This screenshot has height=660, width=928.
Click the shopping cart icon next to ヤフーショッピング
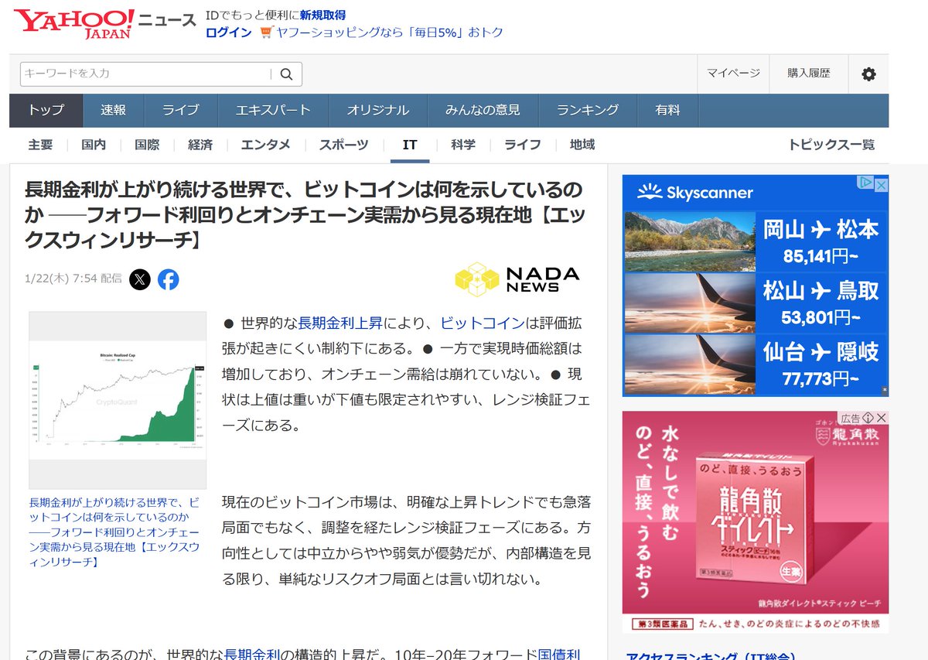266,32
